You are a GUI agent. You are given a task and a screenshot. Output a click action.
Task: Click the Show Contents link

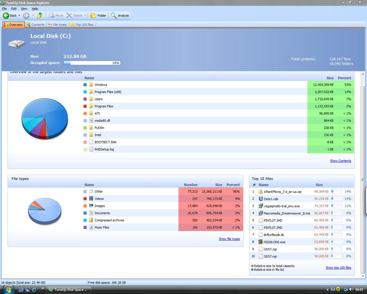pyautogui.click(x=340, y=161)
